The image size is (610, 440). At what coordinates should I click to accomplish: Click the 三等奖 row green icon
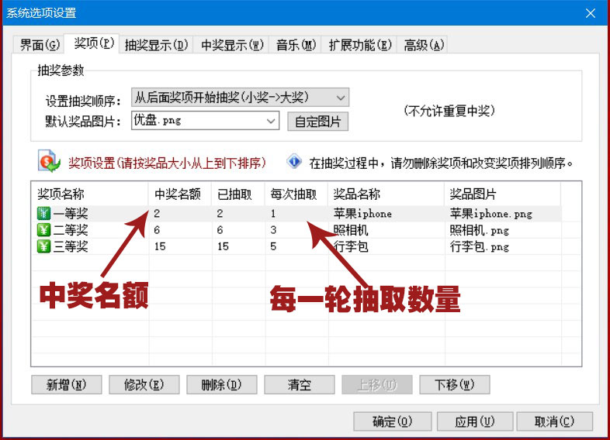[x=43, y=246]
